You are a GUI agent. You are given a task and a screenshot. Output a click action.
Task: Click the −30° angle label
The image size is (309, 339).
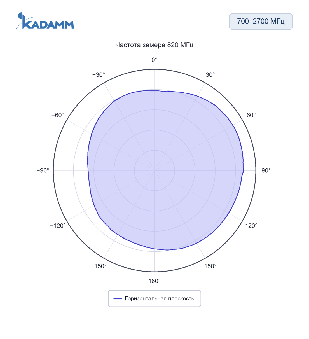click(x=99, y=75)
